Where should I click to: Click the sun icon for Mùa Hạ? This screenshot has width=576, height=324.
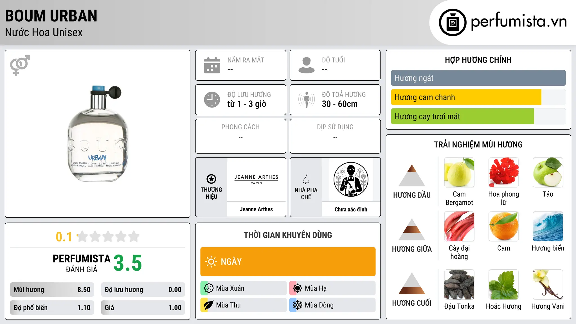(298, 288)
